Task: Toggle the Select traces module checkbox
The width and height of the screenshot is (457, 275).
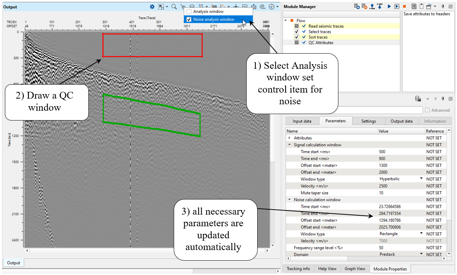Action: pos(296,32)
